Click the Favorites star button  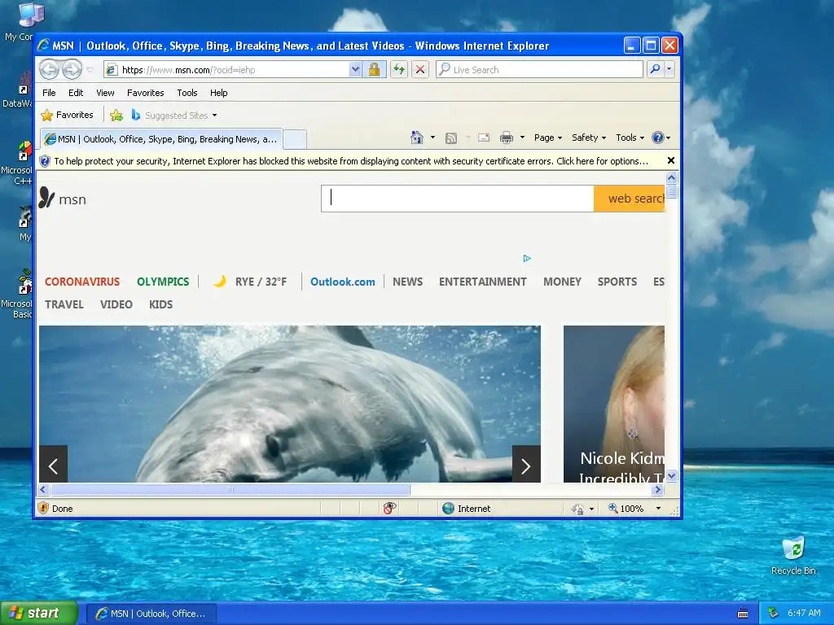click(x=67, y=116)
